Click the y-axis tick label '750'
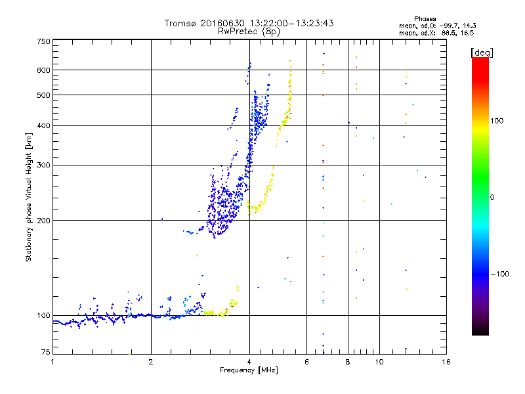525x394 pixels. [43, 41]
